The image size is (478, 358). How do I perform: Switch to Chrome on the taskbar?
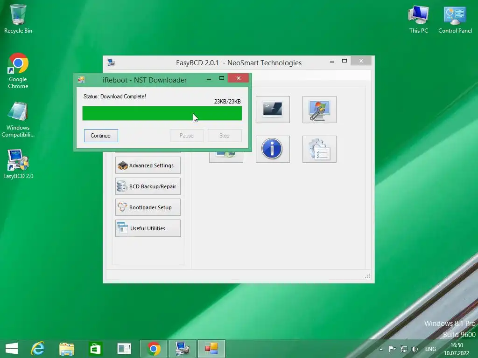pyautogui.click(x=154, y=349)
